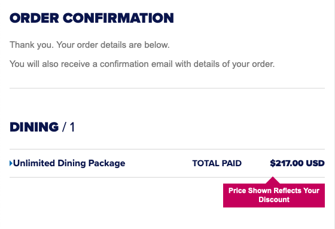Viewport: 335px width, 229px height.
Task: Open the Unlimited Dining Package row title
Action: click(x=69, y=163)
